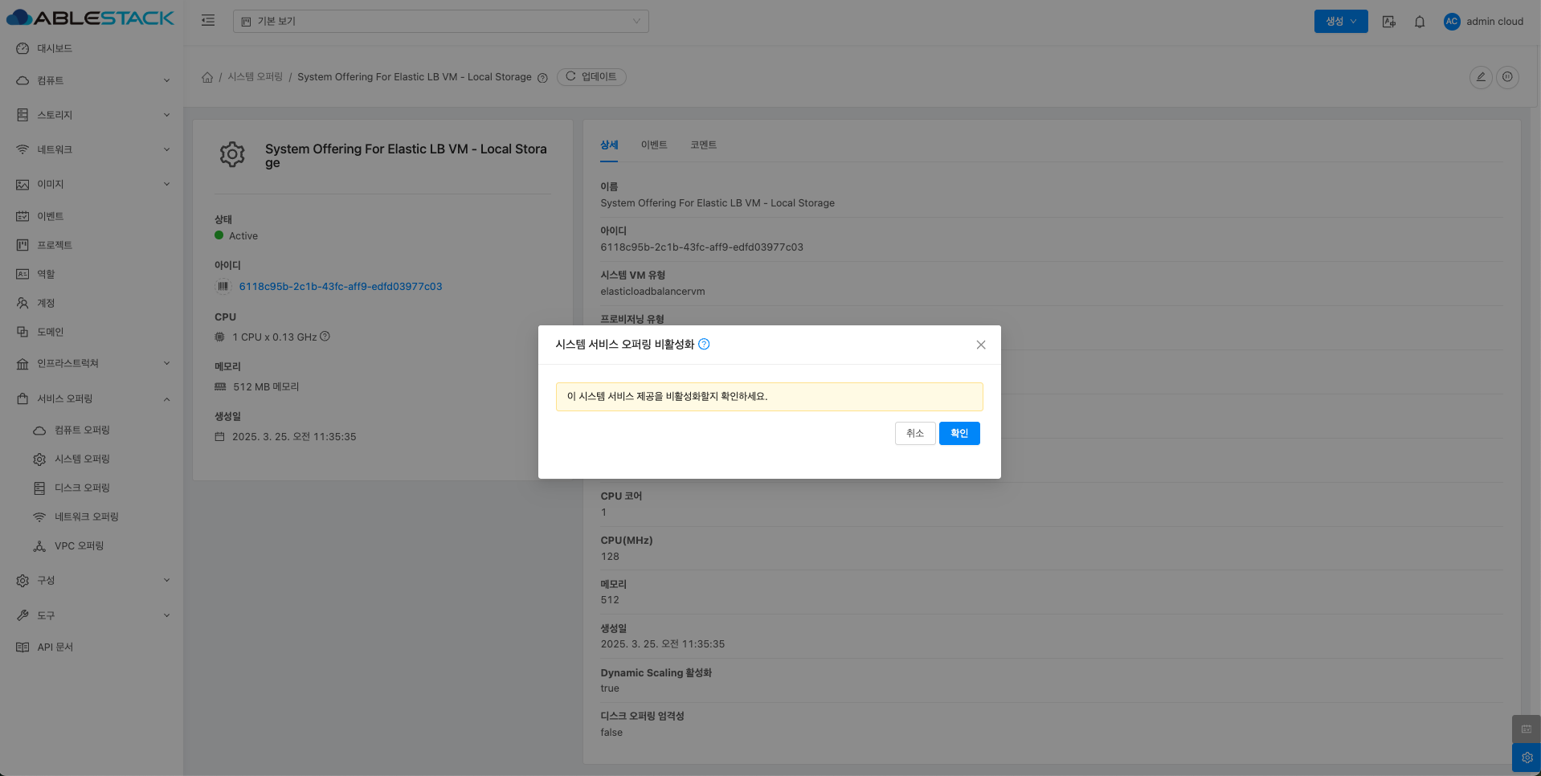
Task: Click the home icon in the breadcrumb
Action: (207, 77)
